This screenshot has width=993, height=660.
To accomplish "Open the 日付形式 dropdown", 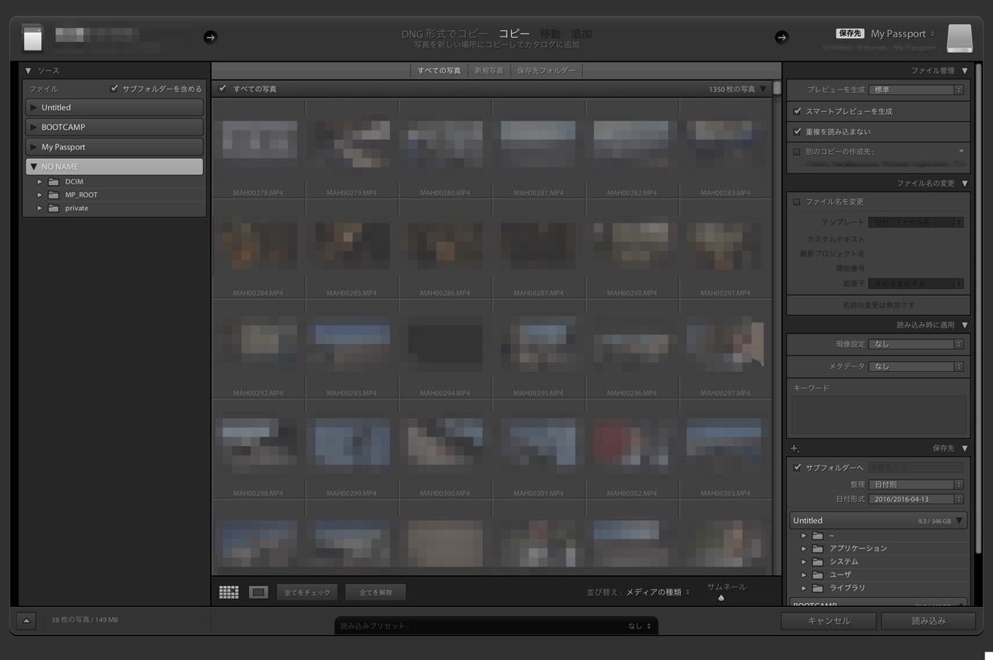I will [916, 499].
